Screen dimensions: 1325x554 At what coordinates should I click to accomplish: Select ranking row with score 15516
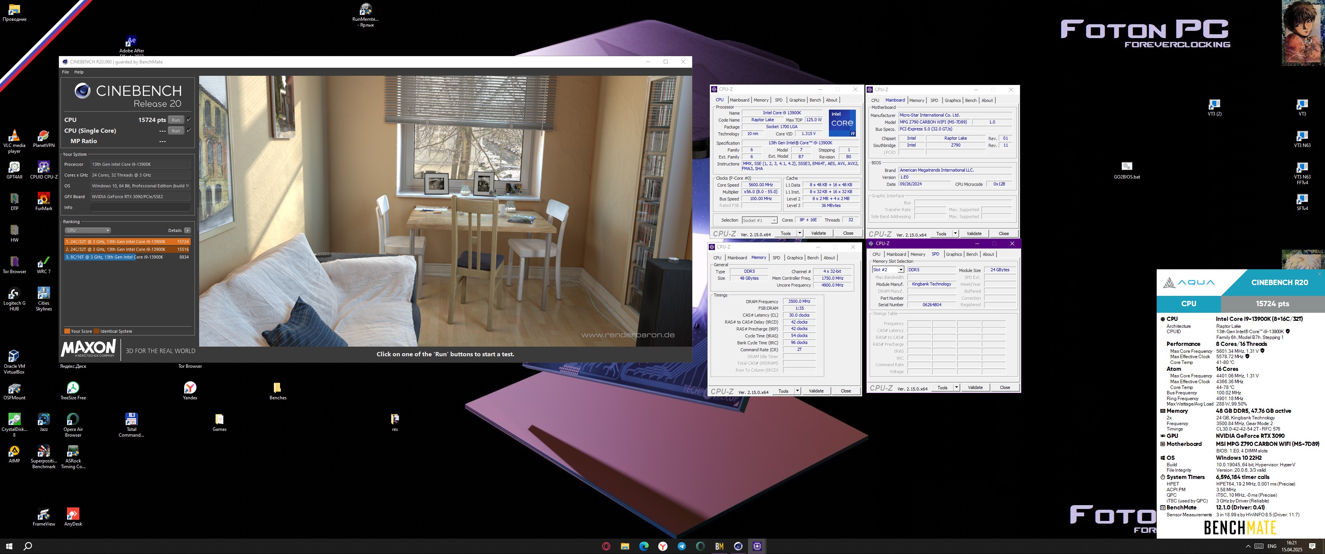coord(127,249)
